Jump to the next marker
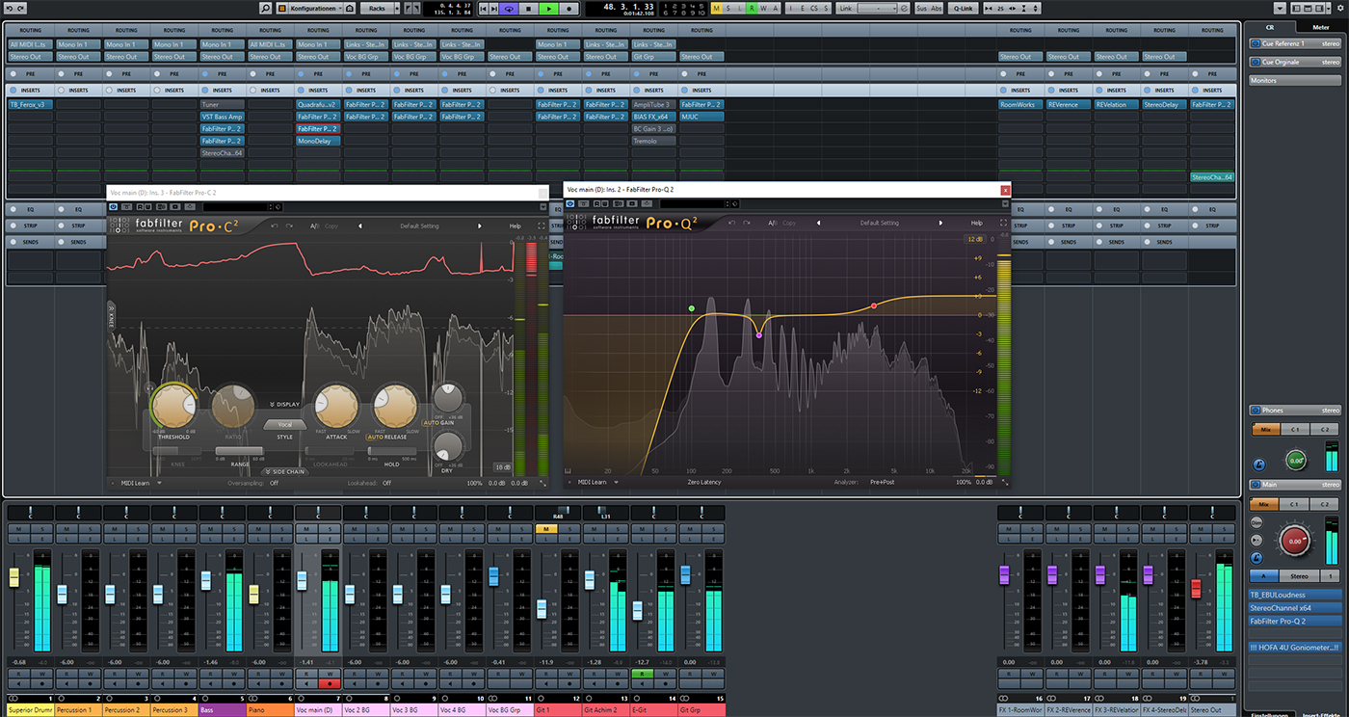The height and width of the screenshot is (717, 1349). click(x=493, y=9)
